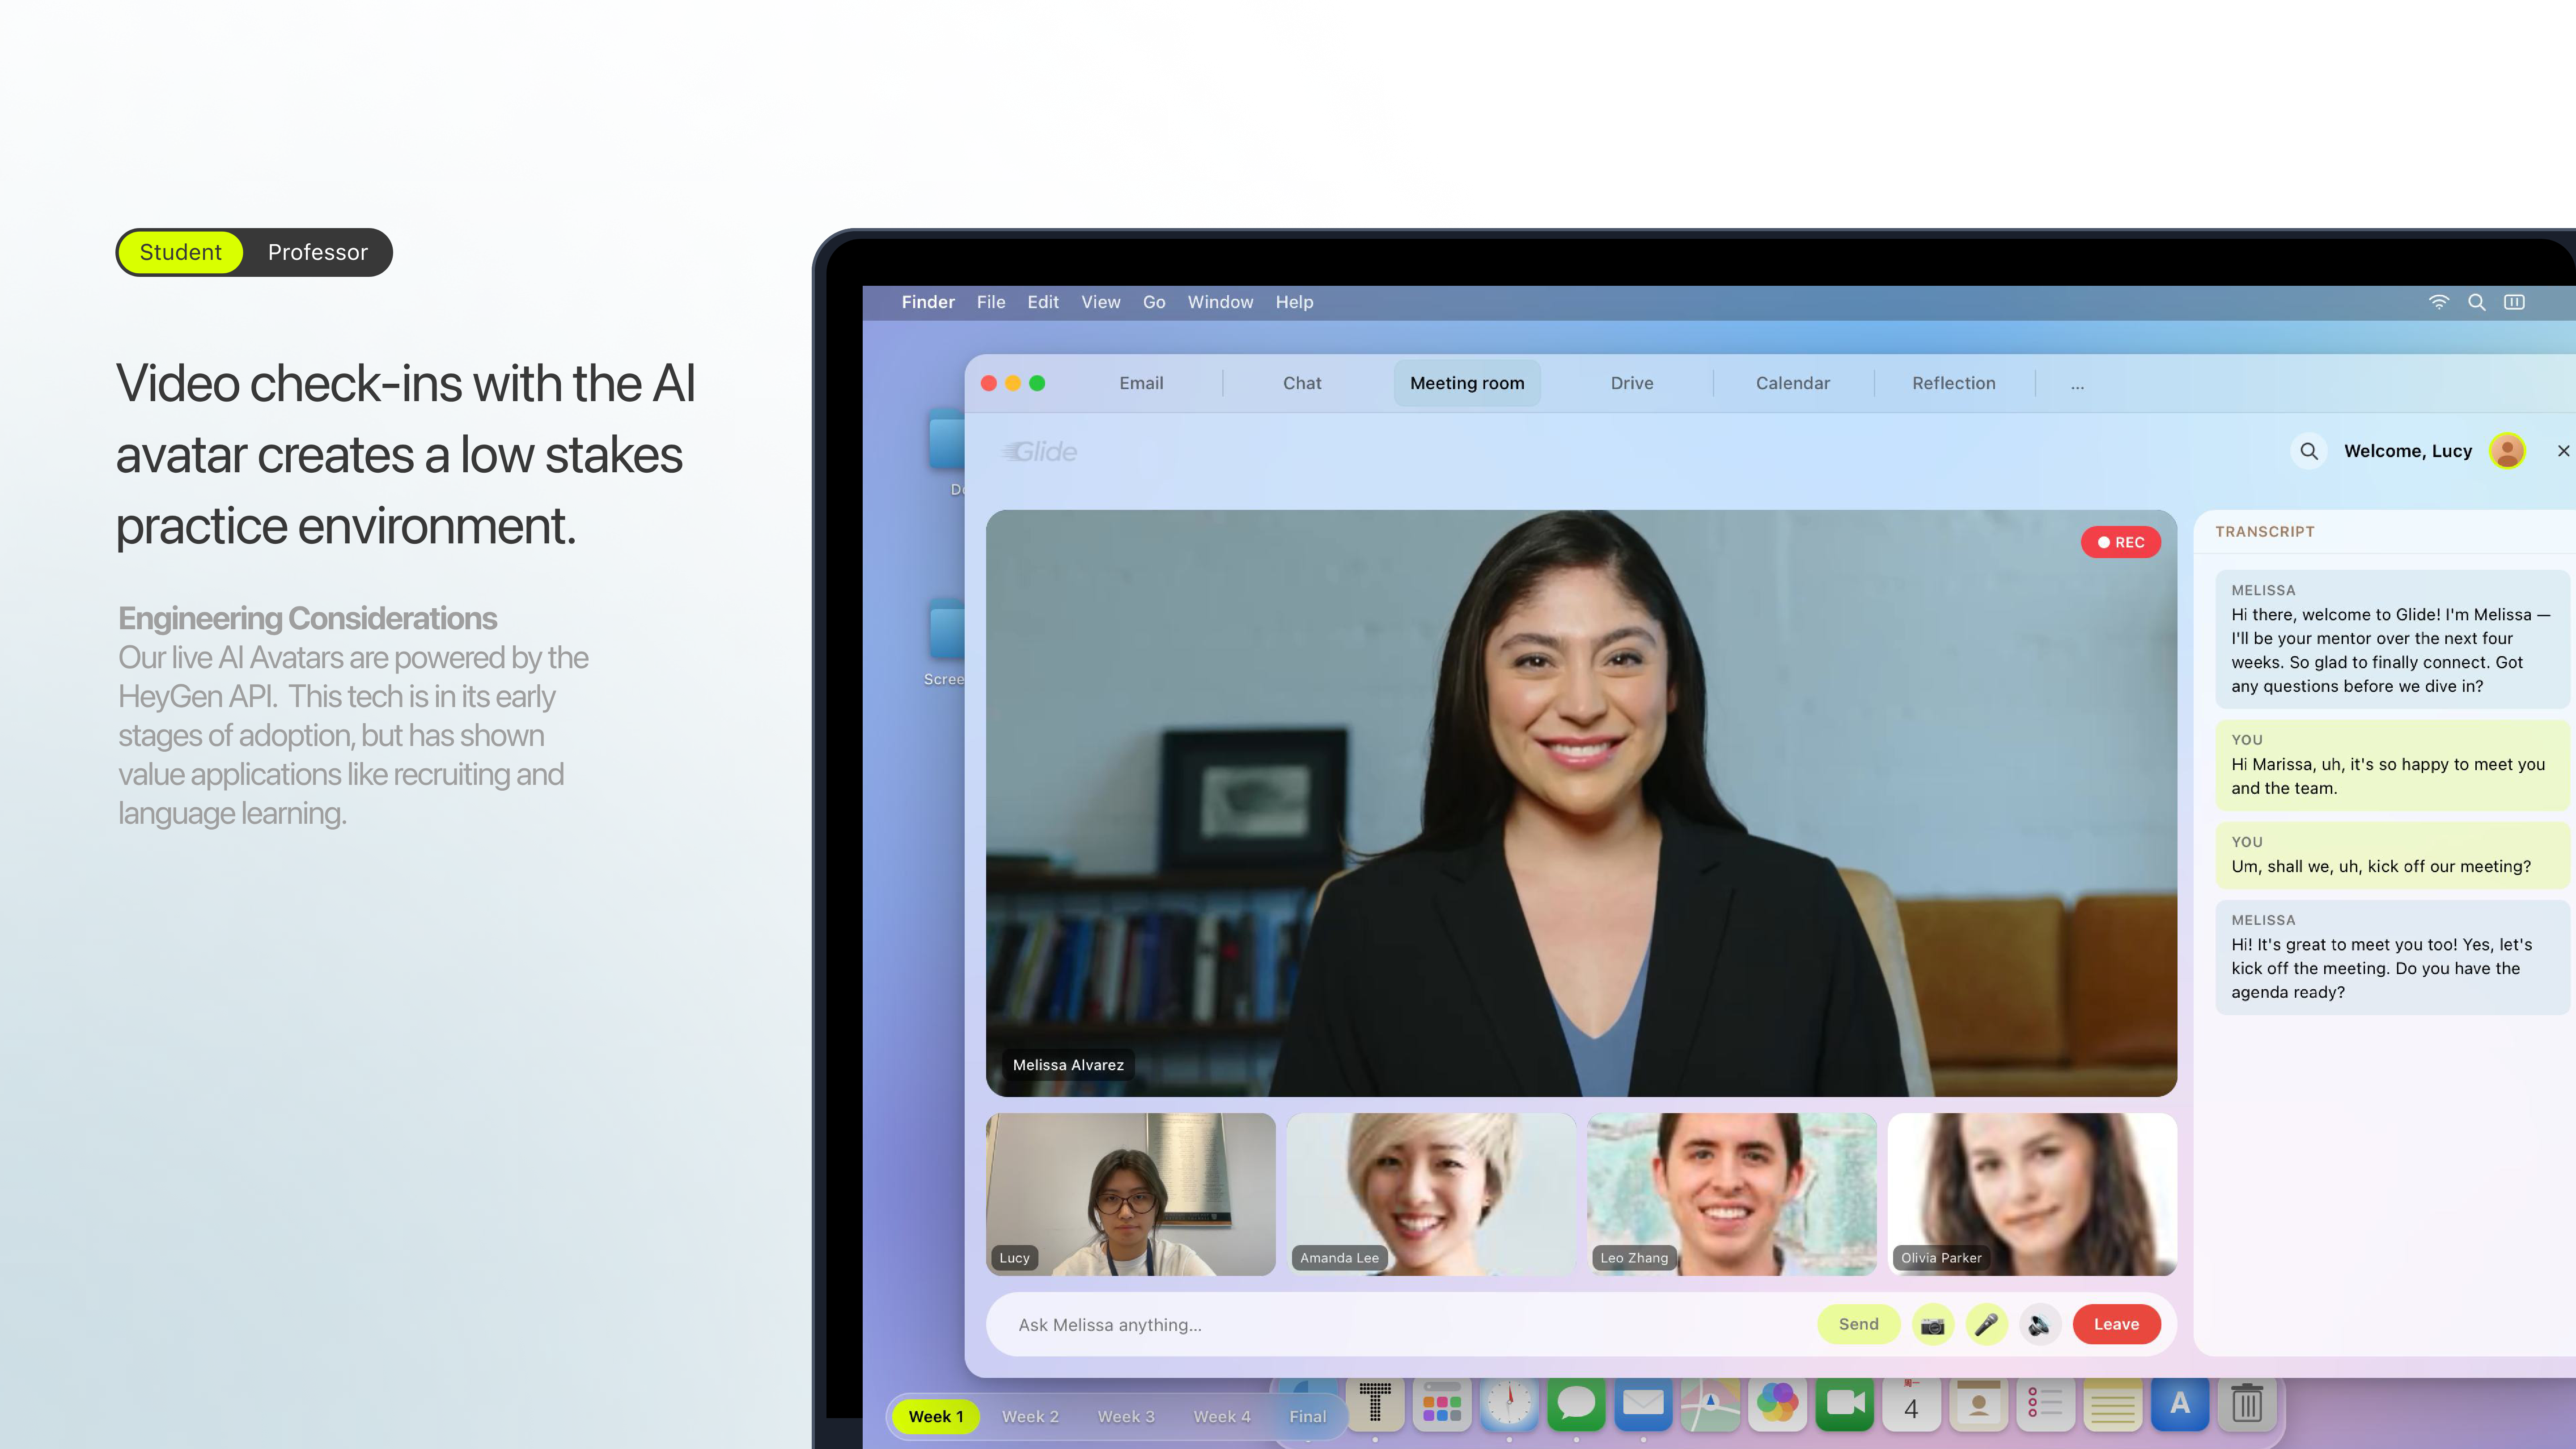Image resolution: width=2576 pixels, height=1449 pixels.
Task: Click the Ask Melissa anything input
Action: tap(1400, 1325)
